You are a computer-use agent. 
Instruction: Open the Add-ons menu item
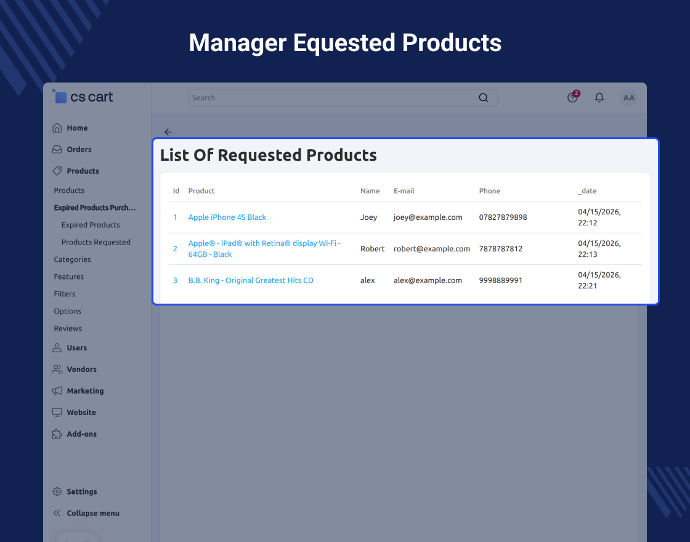(x=82, y=434)
